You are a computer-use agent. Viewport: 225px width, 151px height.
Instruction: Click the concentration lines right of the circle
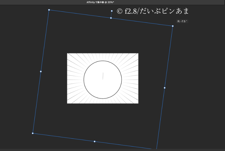[x=130, y=79]
